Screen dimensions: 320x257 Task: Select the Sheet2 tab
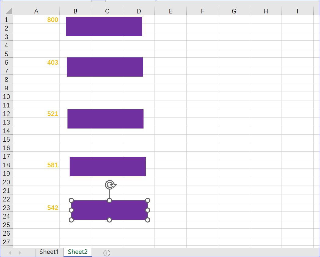point(78,252)
